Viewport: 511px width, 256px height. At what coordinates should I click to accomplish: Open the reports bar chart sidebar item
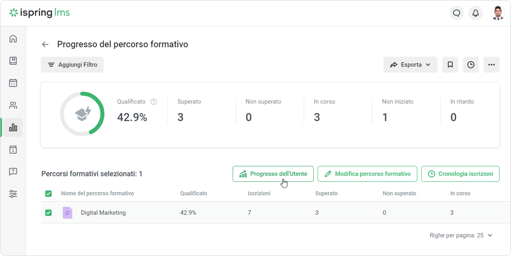tap(13, 127)
